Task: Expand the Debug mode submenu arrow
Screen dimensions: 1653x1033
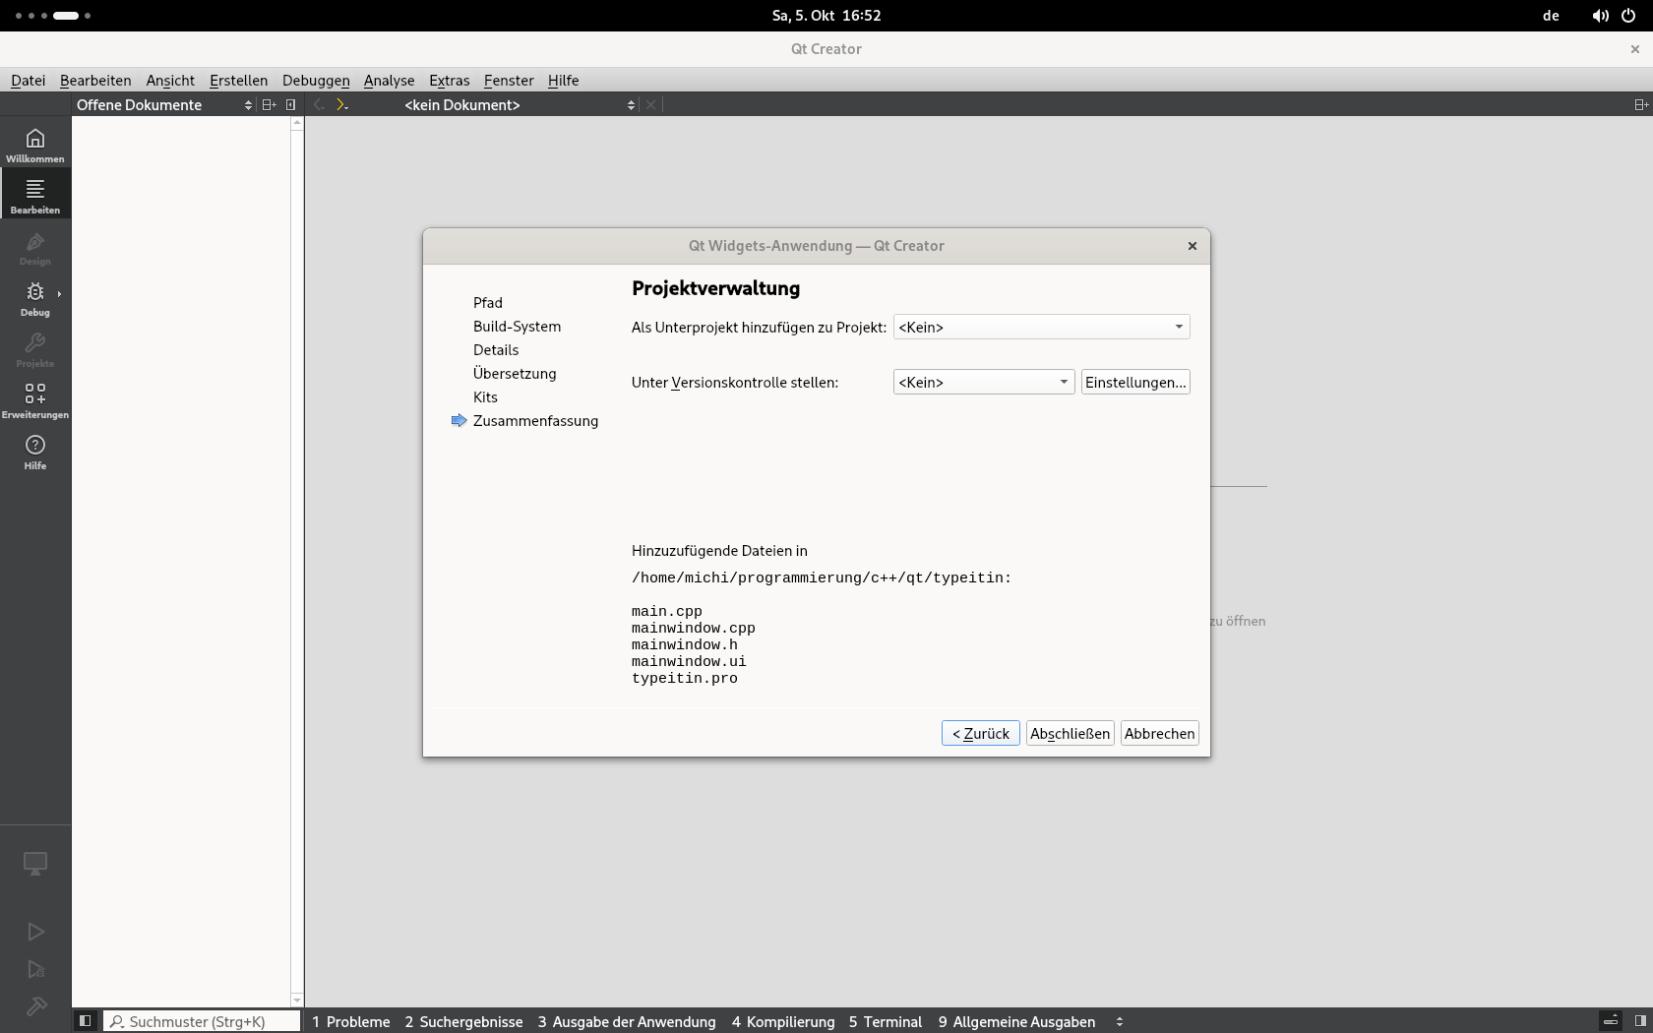Action: pyautogui.click(x=59, y=293)
